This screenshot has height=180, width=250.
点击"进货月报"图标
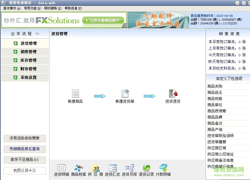(130, 168)
